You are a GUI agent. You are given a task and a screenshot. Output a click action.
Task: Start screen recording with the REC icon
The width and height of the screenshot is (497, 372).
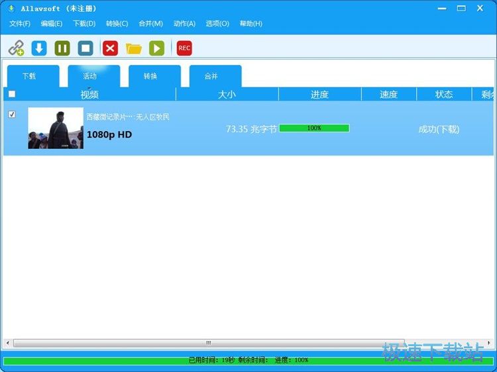click(x=184, y=48)
